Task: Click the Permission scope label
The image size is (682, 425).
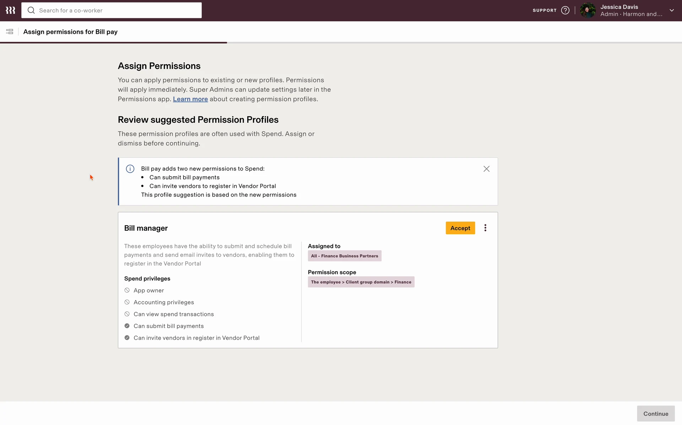Action: point(332,272)
